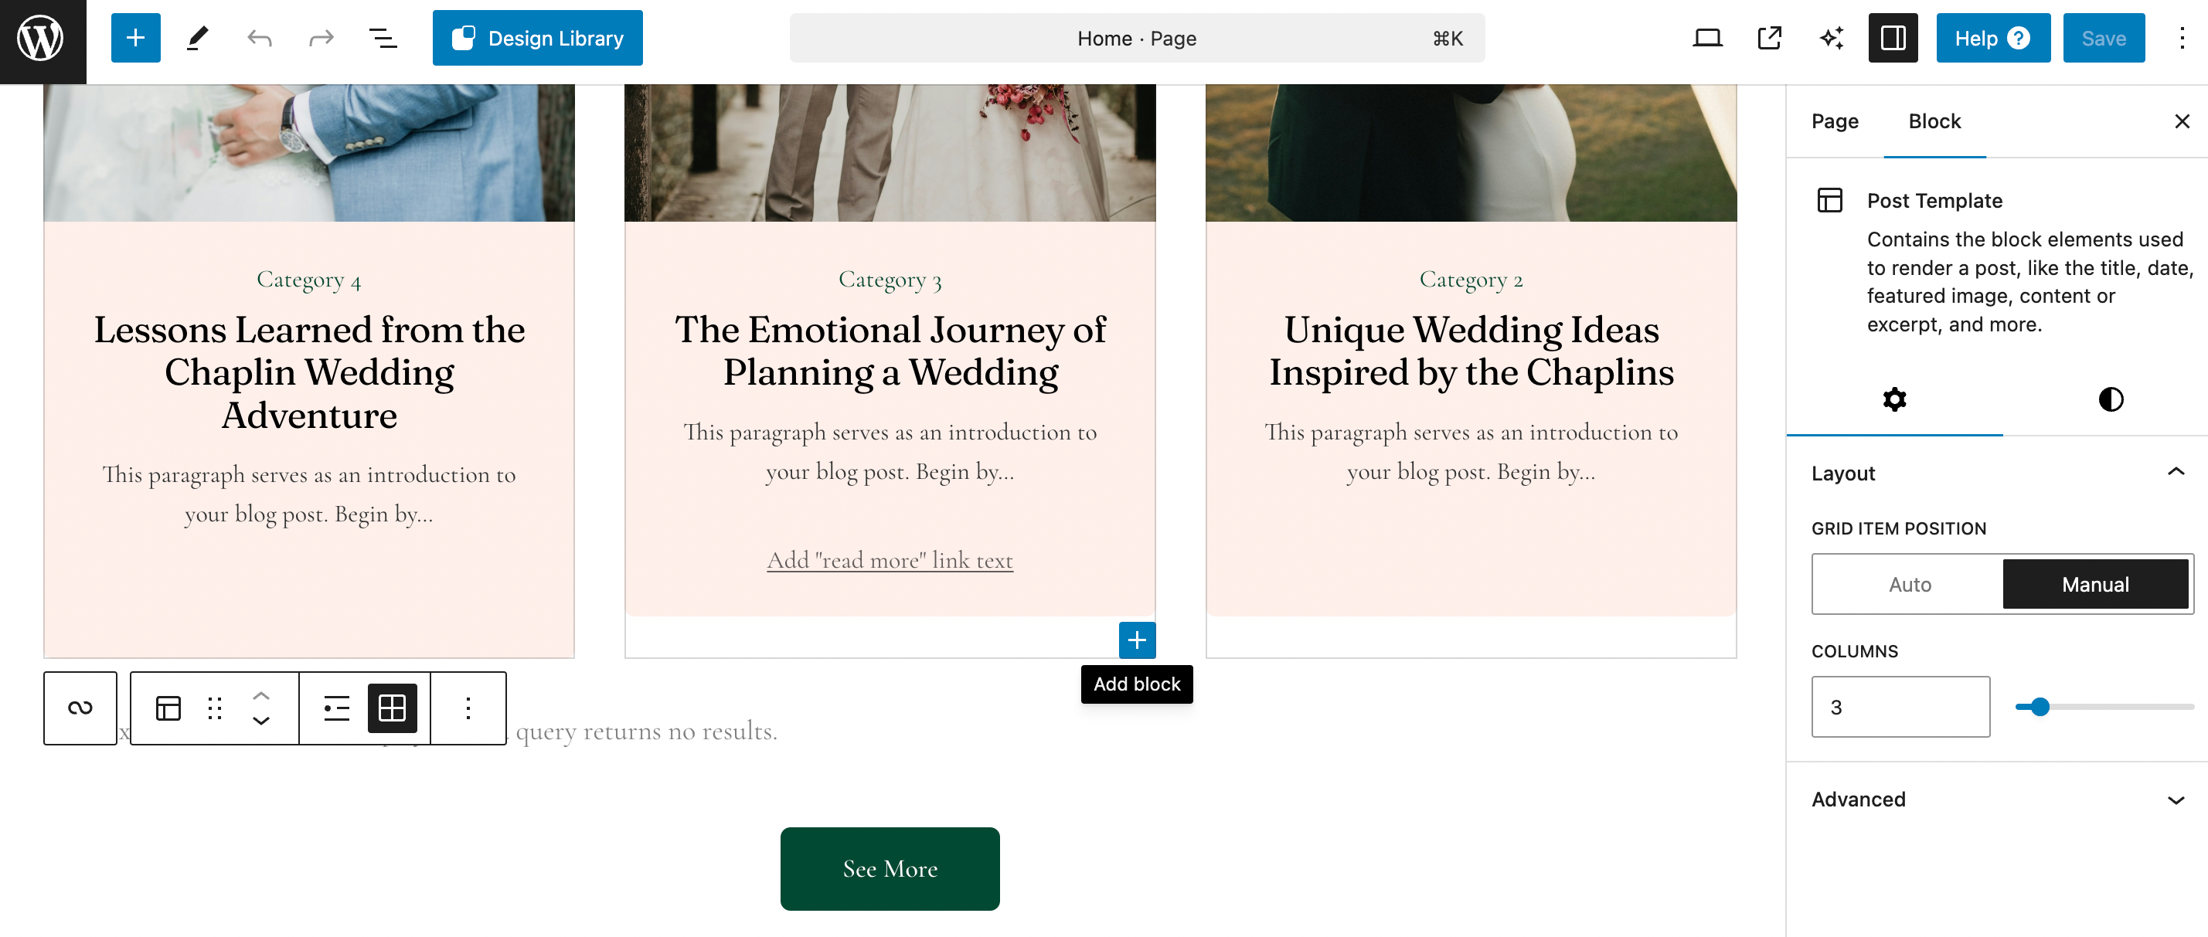The image size is (2208, 937).
Task: Switch preview device with laptop icon
Action: (x=1707, y=38)
